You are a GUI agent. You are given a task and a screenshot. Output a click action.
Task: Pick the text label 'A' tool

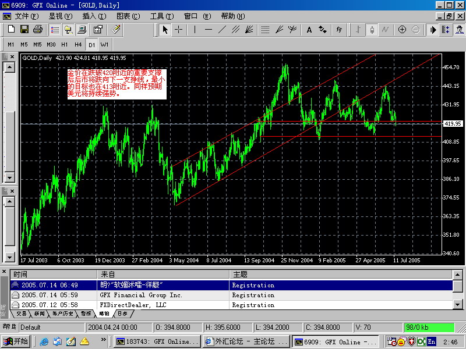(309, 30)
